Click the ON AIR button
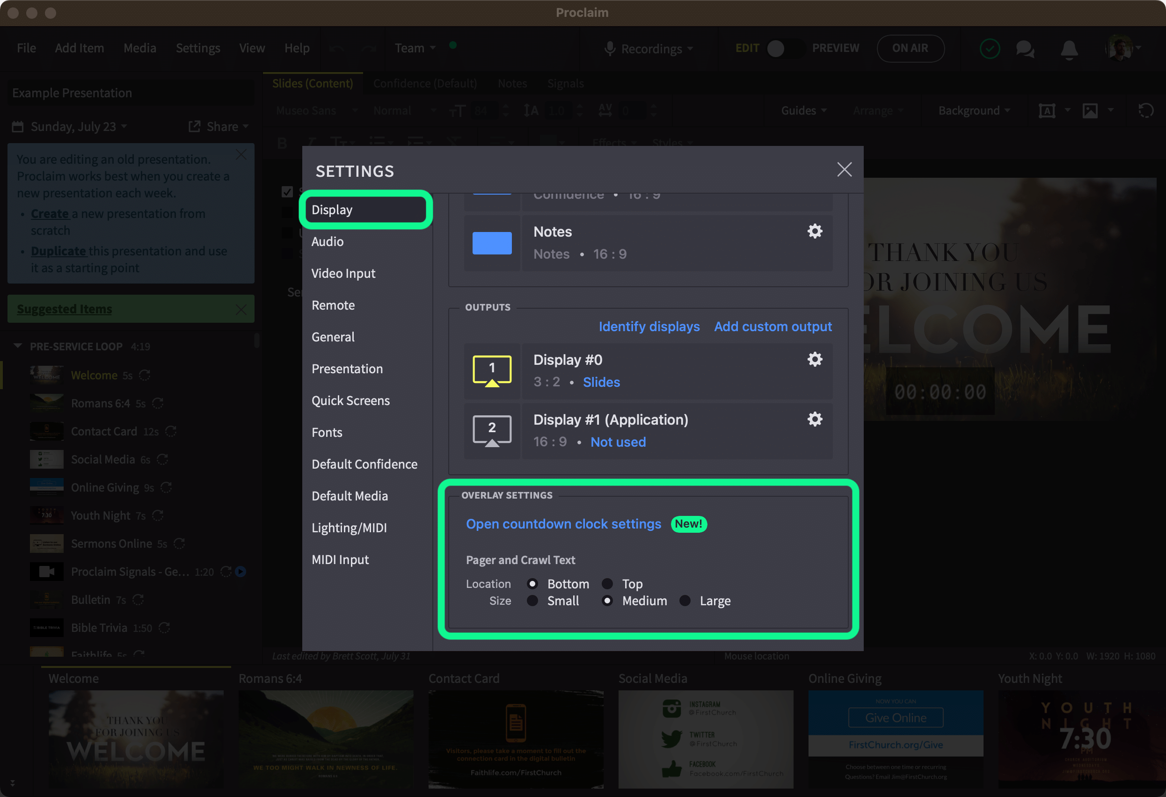The height and width of the screenshot is (797, 1166). pyautogui.click(x=910, y=48)
